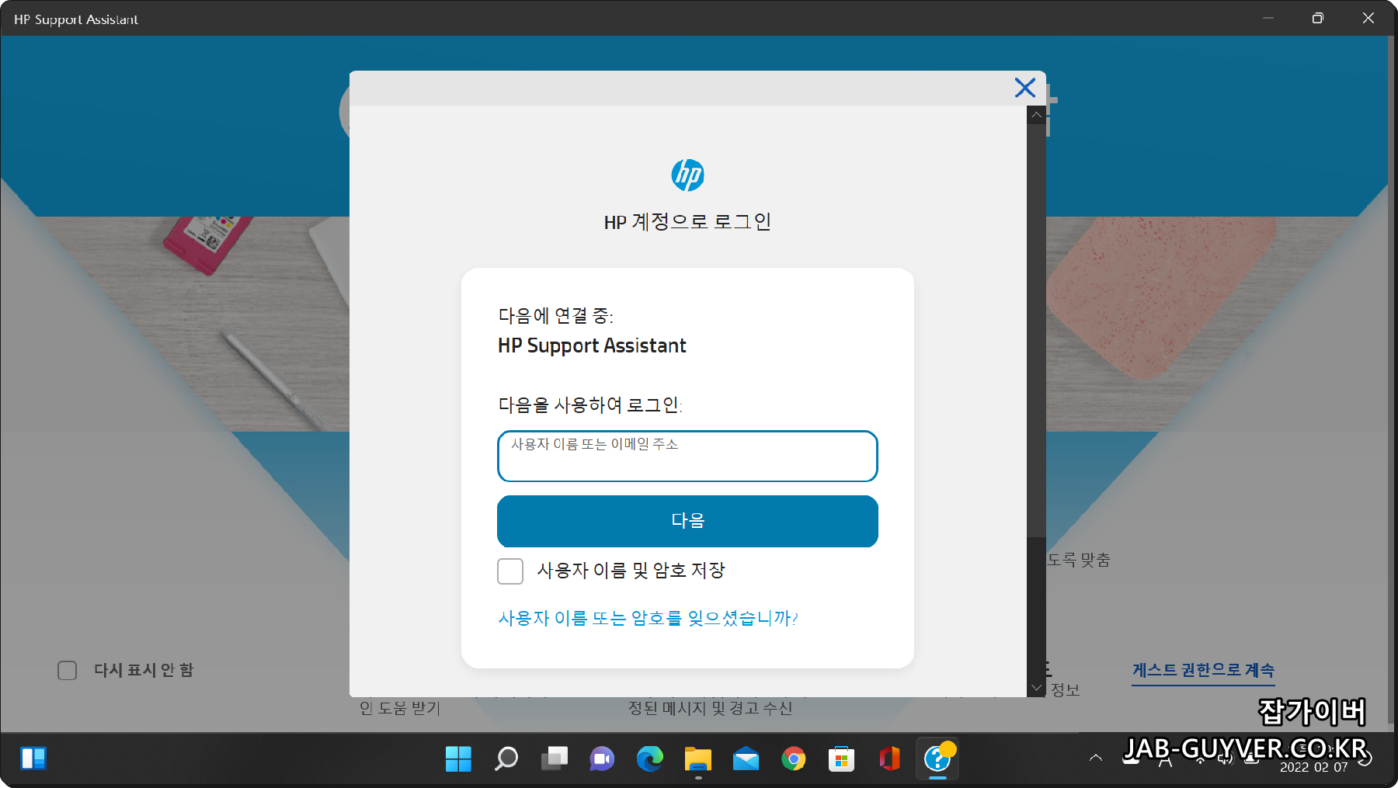Image resolution: width=1398 pixels, height=788 pixels.
Task: Open Teams Chat from the taskbar
Action: point(602,758)
